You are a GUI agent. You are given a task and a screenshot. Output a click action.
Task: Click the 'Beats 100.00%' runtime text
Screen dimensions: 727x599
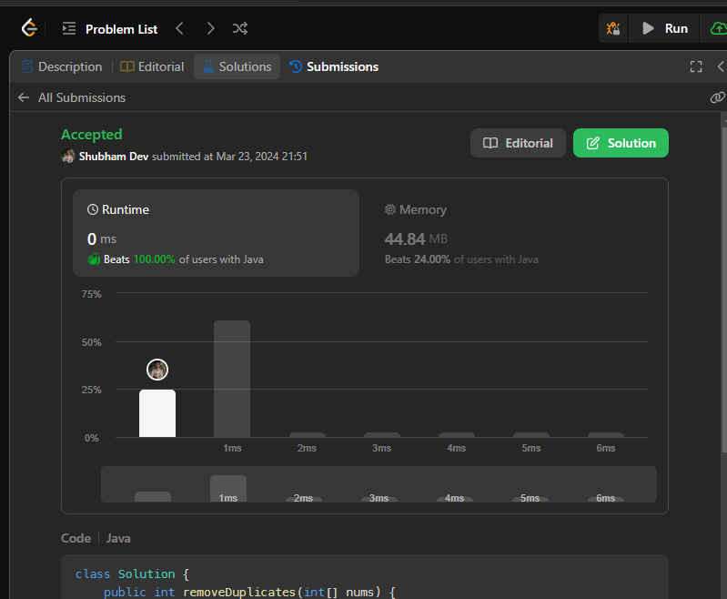tap(139, 259)
